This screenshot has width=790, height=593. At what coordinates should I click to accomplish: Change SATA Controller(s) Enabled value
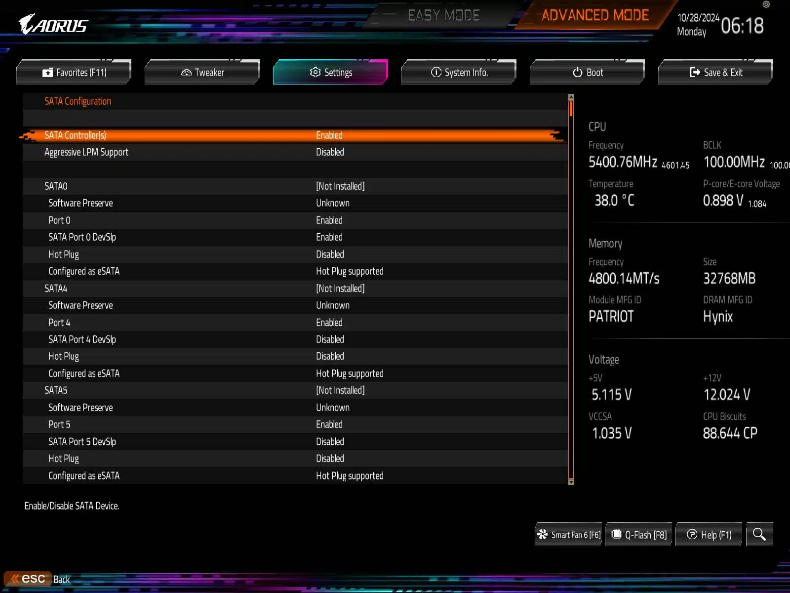pos(329,135)
